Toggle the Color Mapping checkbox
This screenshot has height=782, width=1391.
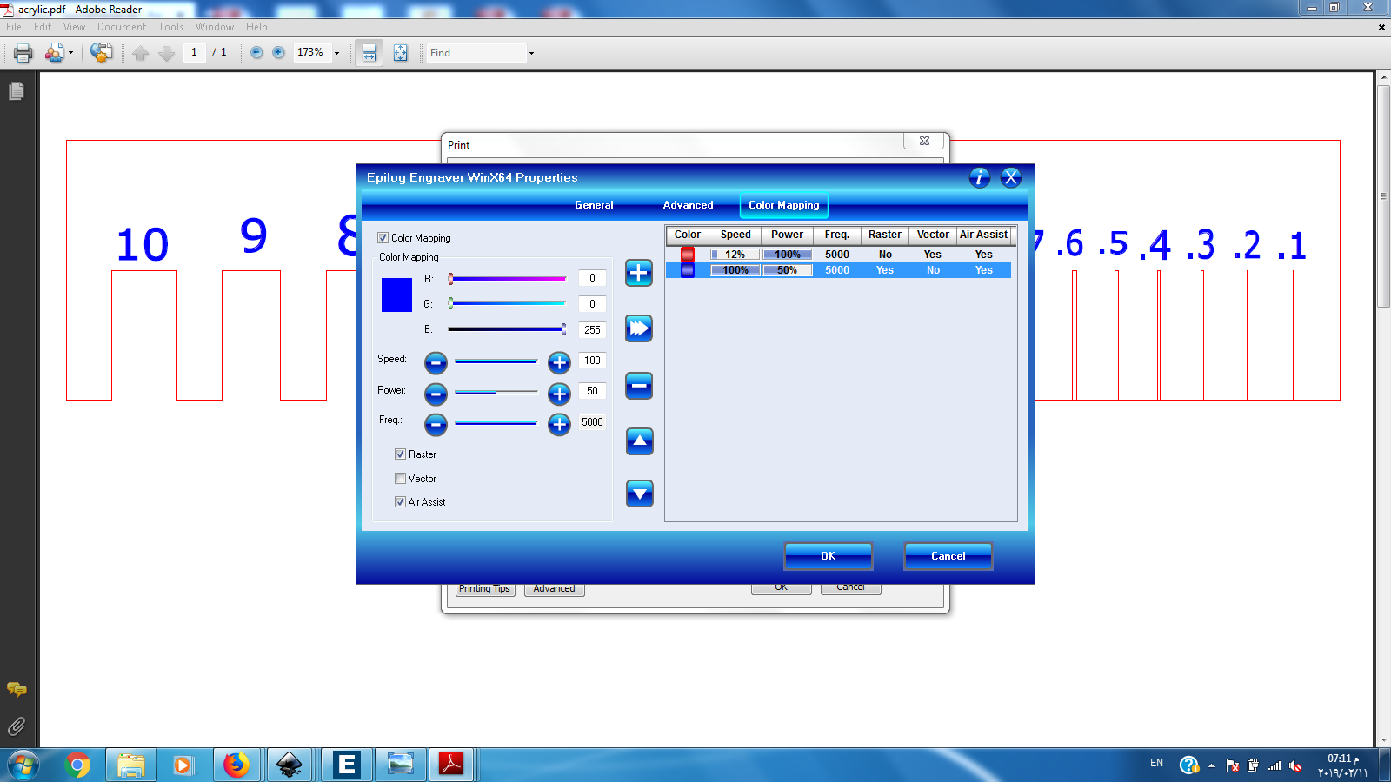click(x=383, y=238)
